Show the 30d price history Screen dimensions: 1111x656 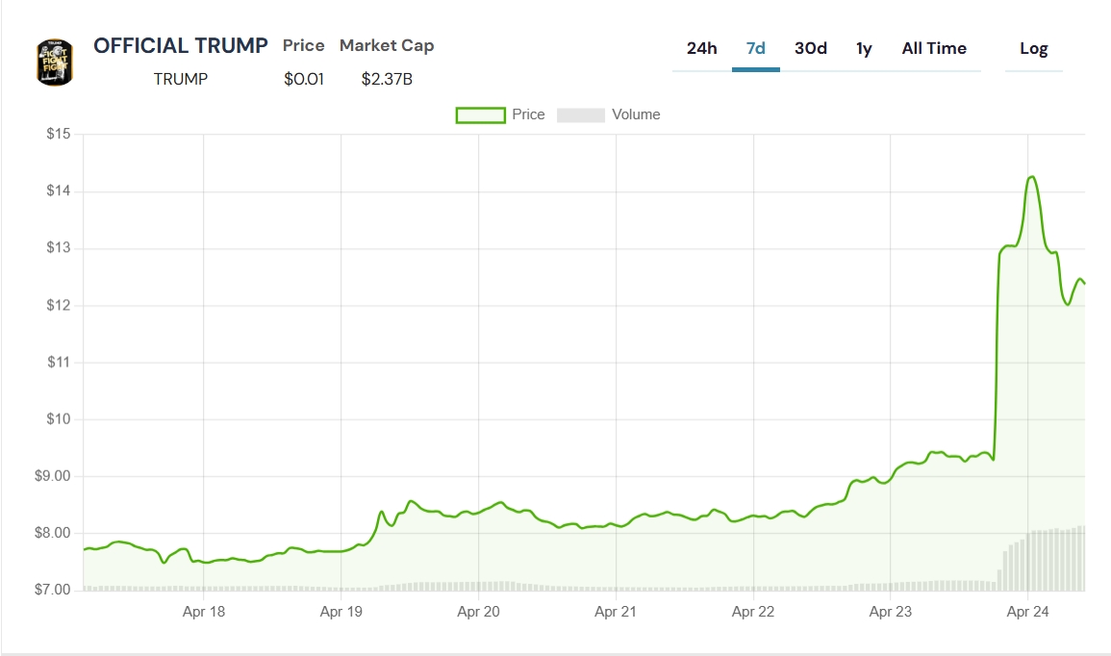tap(811, 48)
